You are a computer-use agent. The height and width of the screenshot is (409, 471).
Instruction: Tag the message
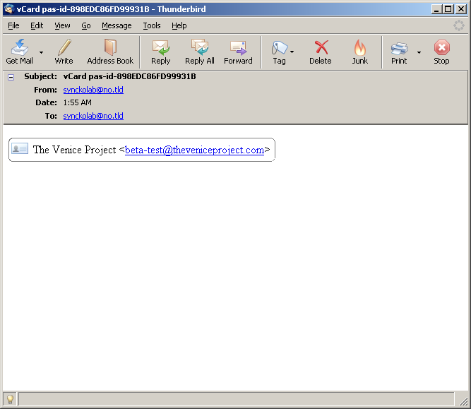[x=279, y=52]
